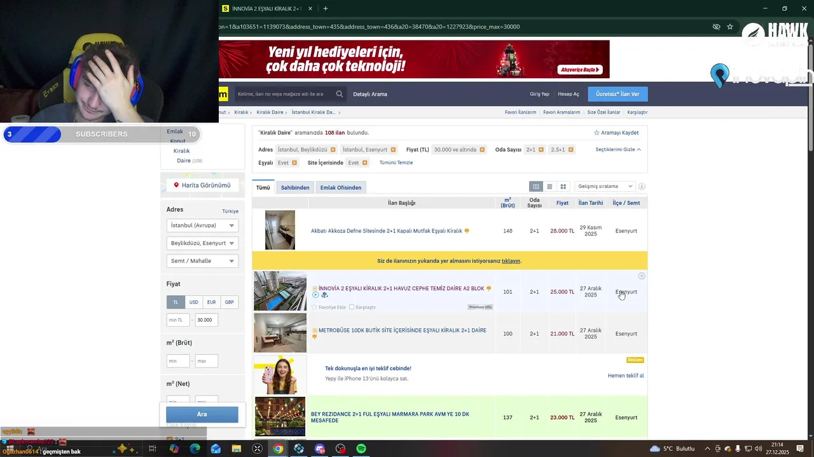Sort by the Fiyat column header
Image resolution: width=814 pixels, height=457 pixels.
[562, 203]
